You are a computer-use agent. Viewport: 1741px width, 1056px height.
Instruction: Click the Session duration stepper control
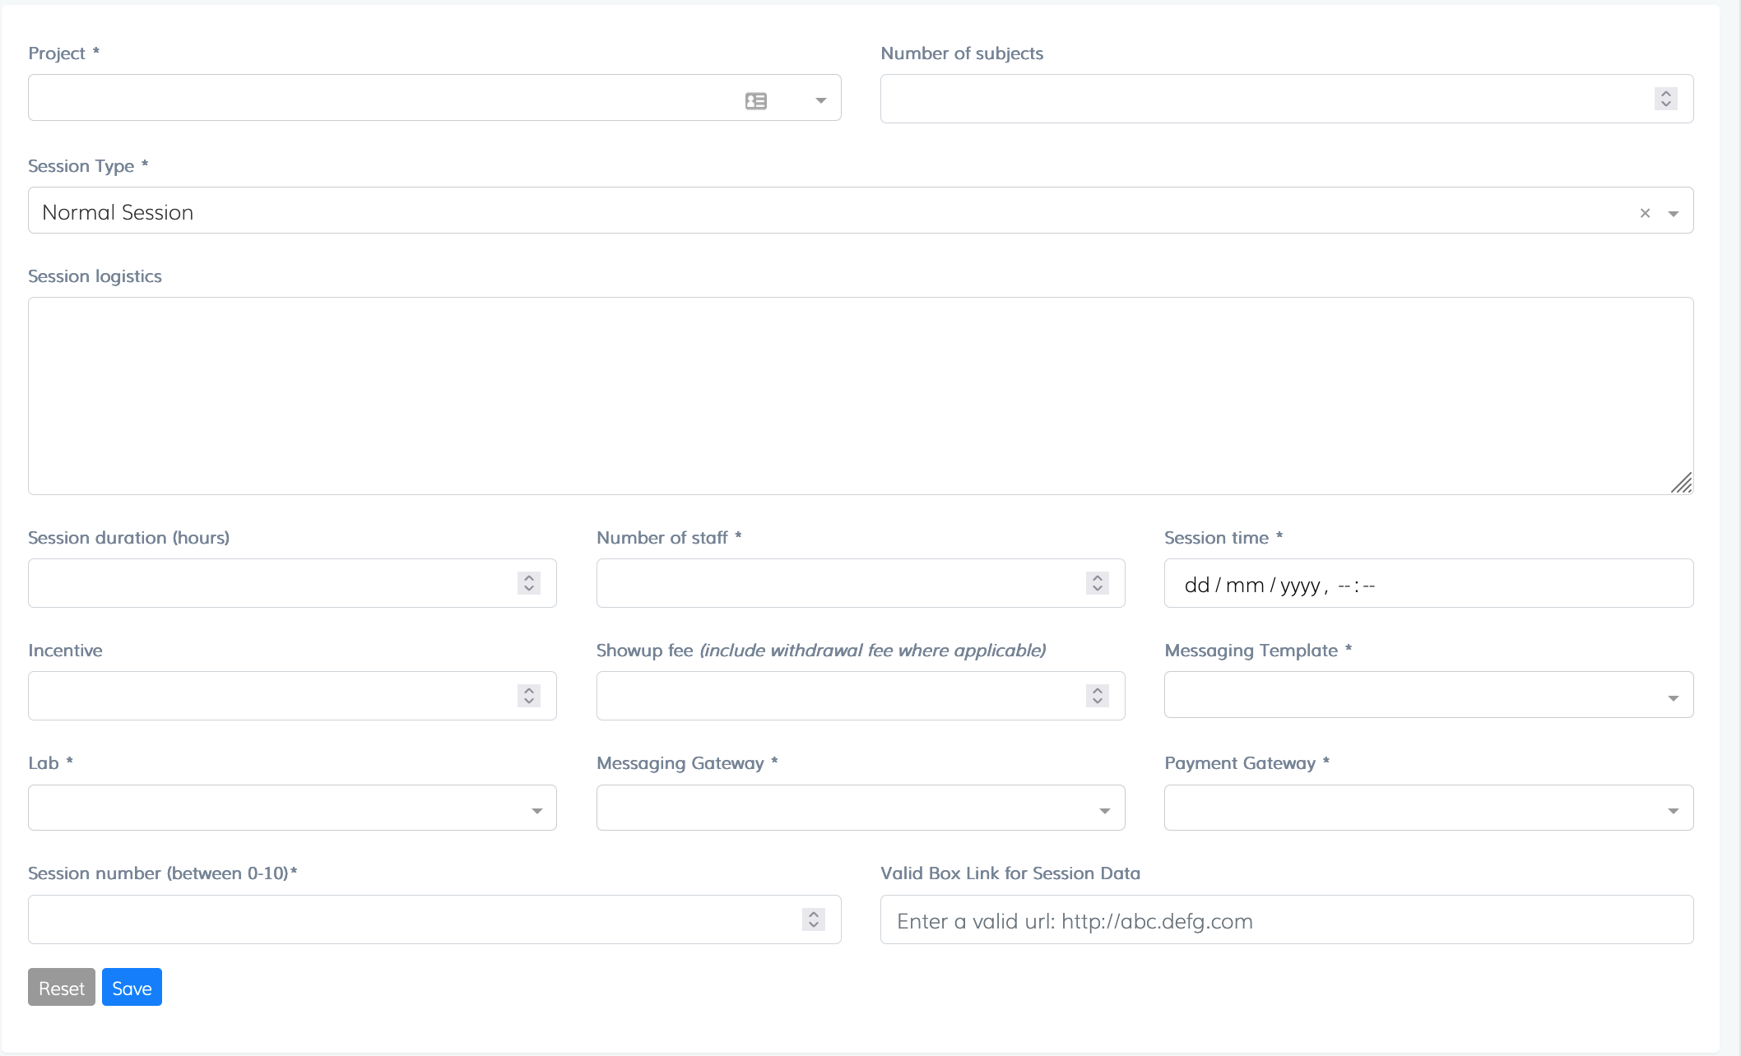tap(529, 583)
